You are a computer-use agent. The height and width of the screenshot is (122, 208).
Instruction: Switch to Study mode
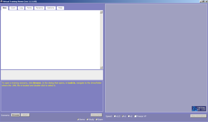click(x=88, y=119)
